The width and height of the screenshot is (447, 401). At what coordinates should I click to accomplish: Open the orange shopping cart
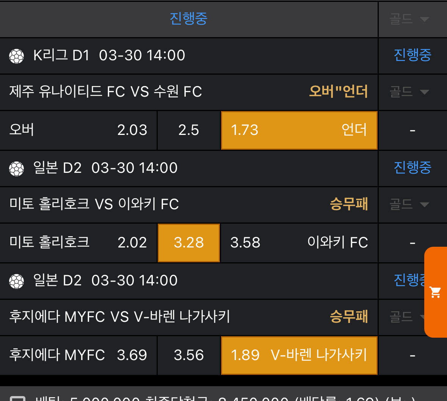(x=435, y=292)
